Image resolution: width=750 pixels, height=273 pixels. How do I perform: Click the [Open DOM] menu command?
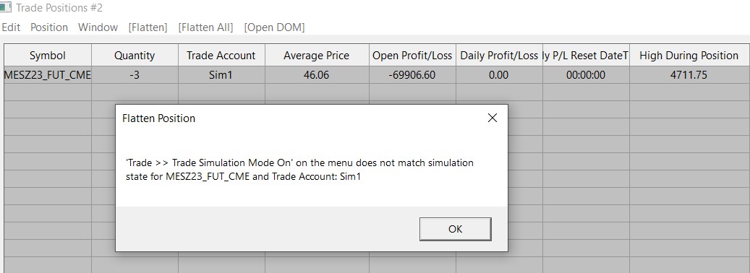(274, 27)
